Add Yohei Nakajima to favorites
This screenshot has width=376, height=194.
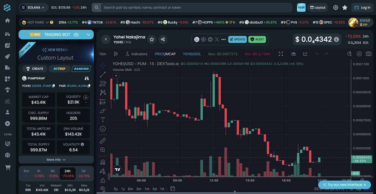coord(152,39)
